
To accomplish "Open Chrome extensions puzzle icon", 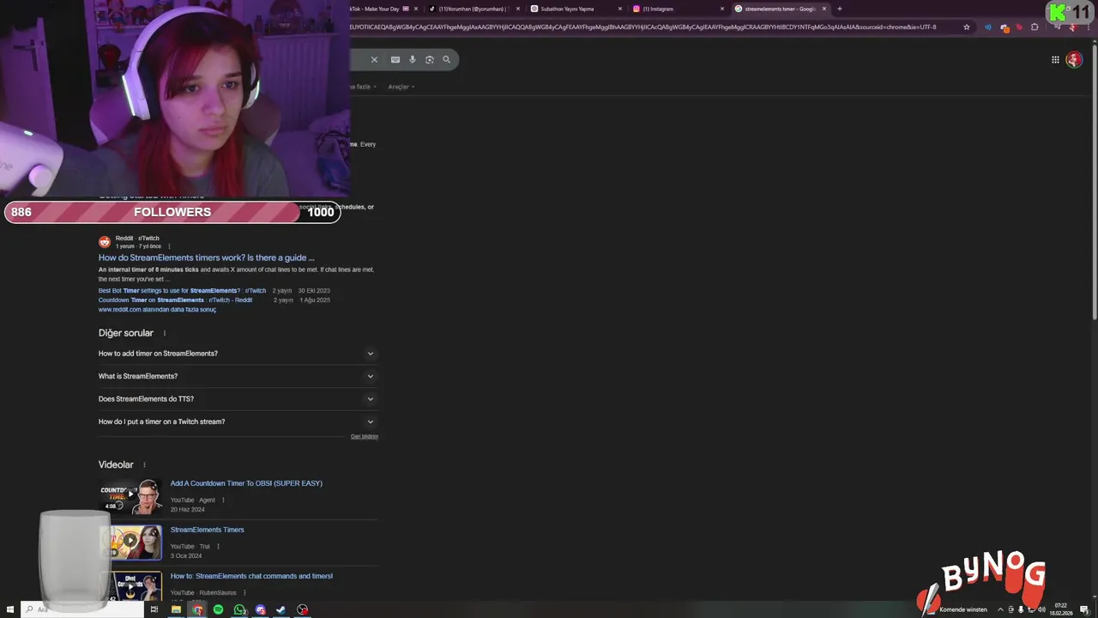I will point(1035,27).
